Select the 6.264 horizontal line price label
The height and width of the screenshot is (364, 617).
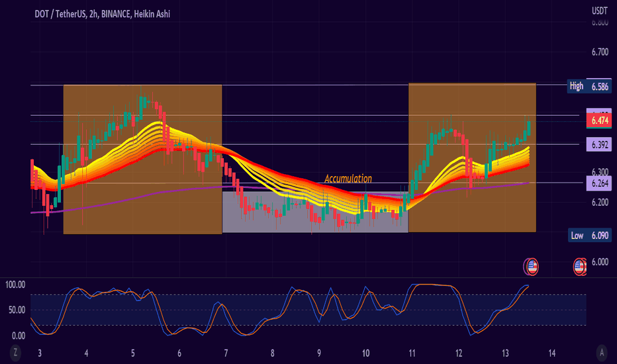(599, 183)
